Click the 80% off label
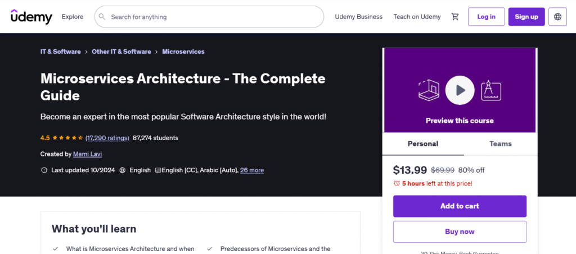Image resolution: width=576 pixels, height=254 pixels. pos(471,170)
